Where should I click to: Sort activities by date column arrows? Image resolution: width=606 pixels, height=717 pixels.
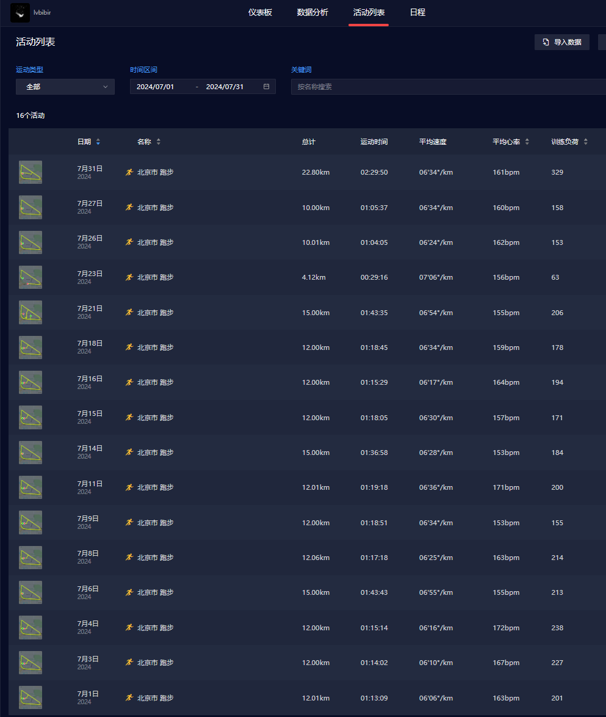click(98, 142)
